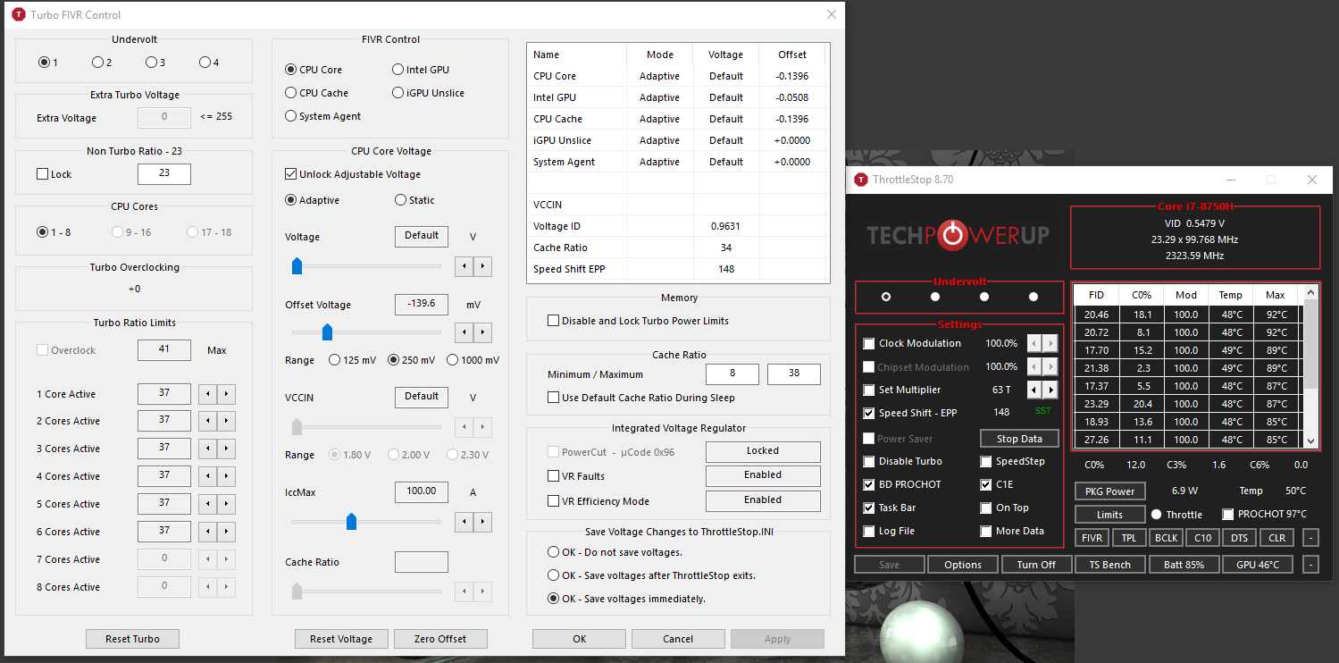
Task: Click right arrow for 1 Core Active ratio
Action: pos(227,394)
